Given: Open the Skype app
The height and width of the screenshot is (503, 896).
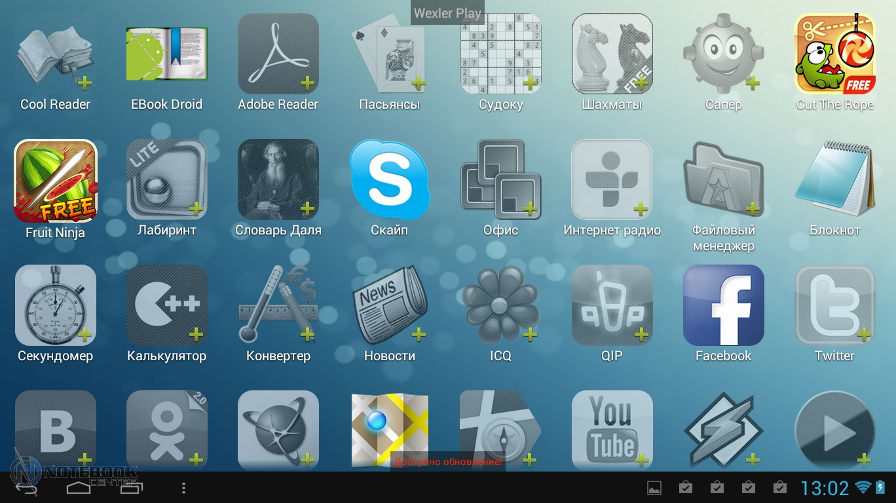Looking at the screenshot, I should pyautogui.click(x=390, y=180).
